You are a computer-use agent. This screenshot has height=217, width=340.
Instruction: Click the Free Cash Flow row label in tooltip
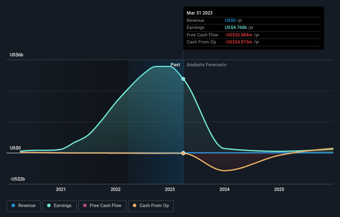point(203,35)
